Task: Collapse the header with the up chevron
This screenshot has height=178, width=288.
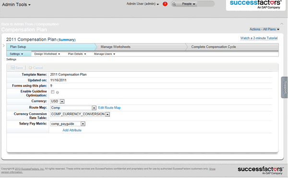Action: click(282, 24)
